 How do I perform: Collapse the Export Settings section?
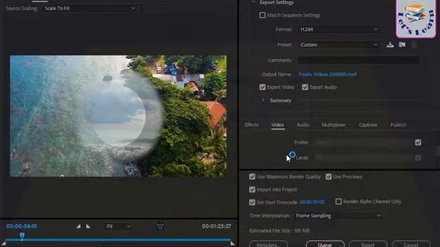[254, 2]
